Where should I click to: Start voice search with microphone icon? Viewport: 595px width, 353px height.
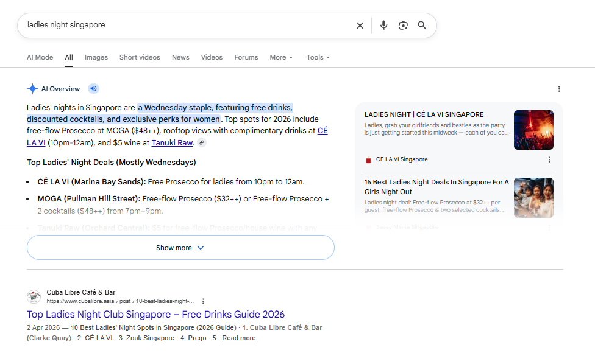coord(383,26)
